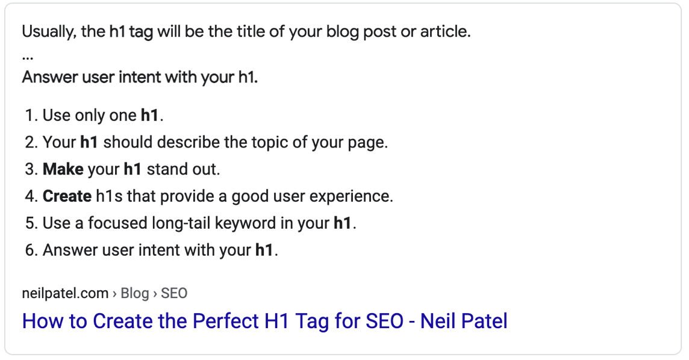Click the bold "h1" in the topic item
This screenshot has width=689, height=360.
click(89, 143)
